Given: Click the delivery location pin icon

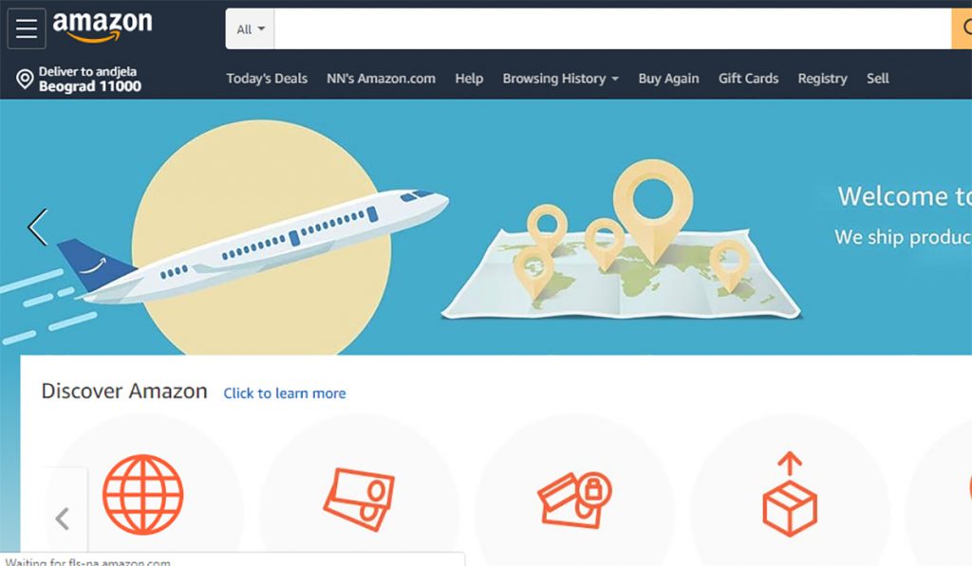Looking at the screenshot, I should [25, 80].
